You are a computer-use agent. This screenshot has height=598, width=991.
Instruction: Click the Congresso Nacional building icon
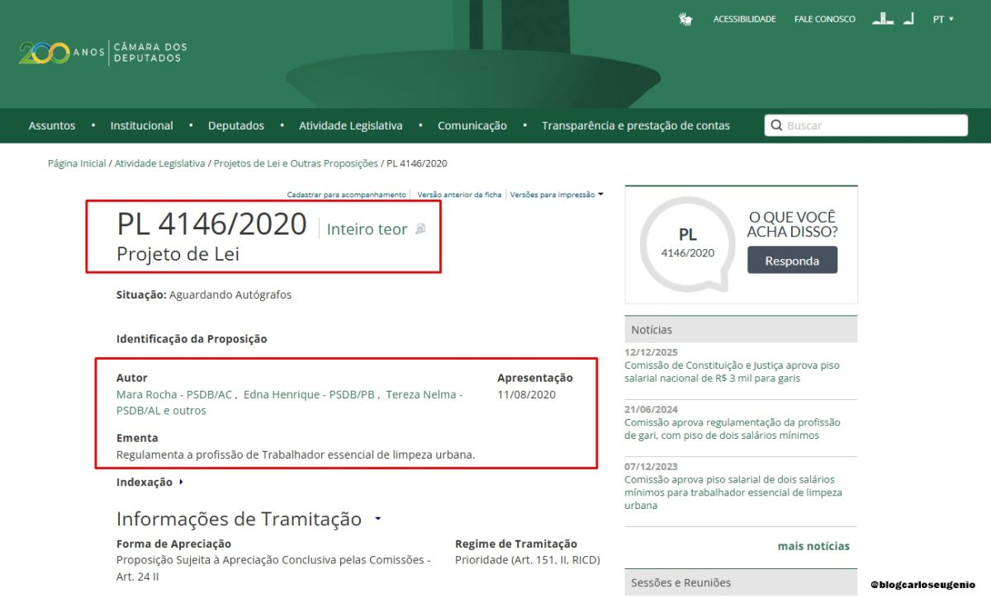pos(883,18)
